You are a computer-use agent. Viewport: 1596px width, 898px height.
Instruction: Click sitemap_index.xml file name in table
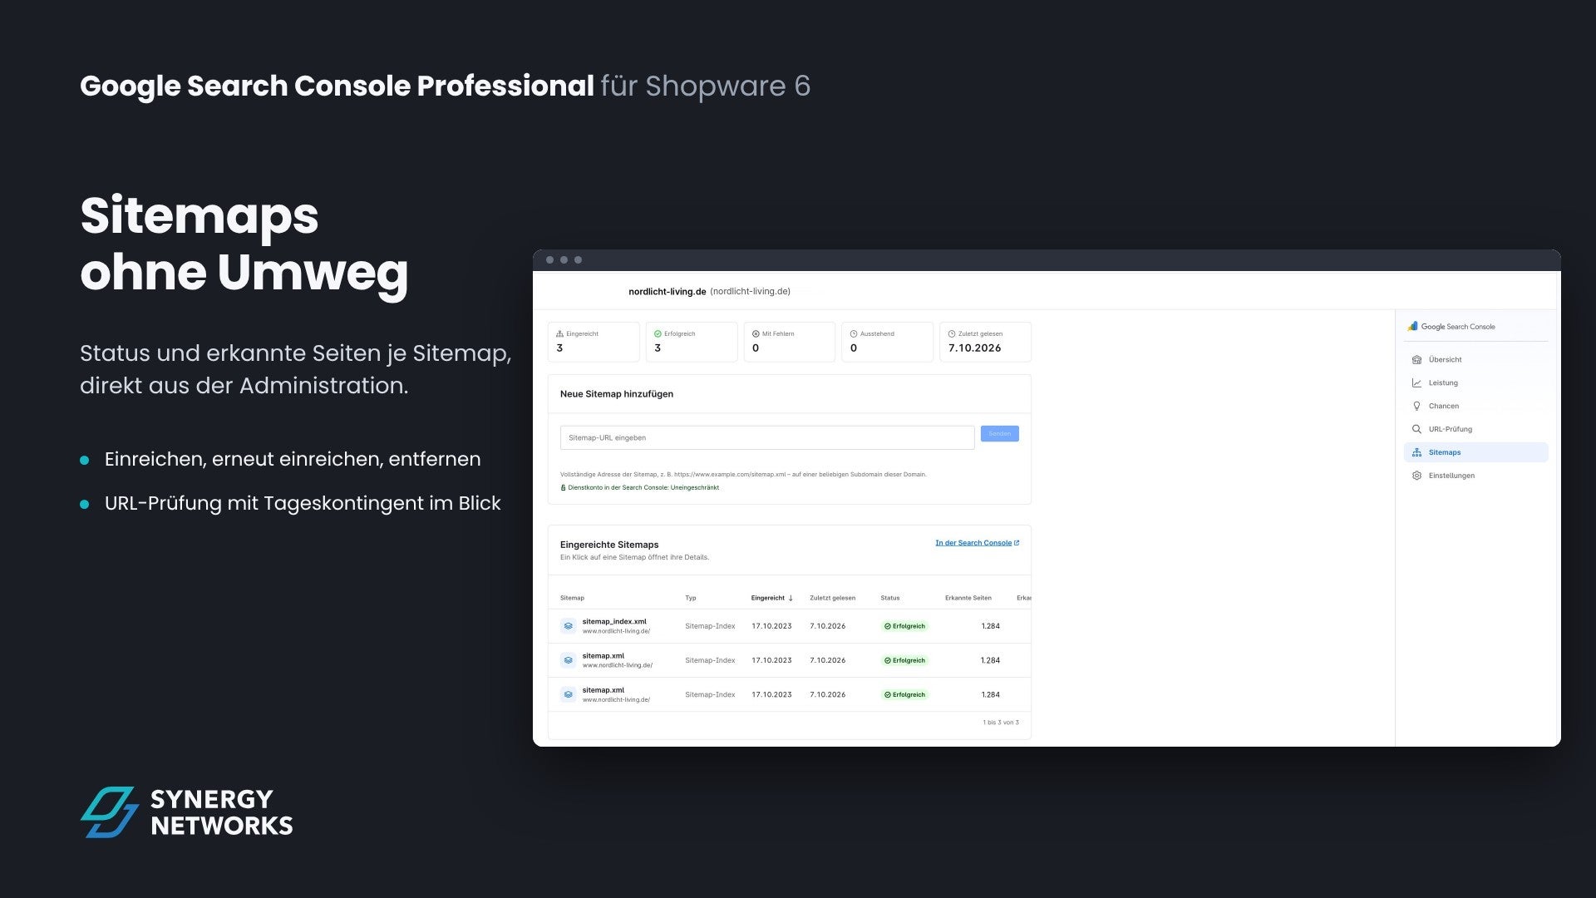613,622
